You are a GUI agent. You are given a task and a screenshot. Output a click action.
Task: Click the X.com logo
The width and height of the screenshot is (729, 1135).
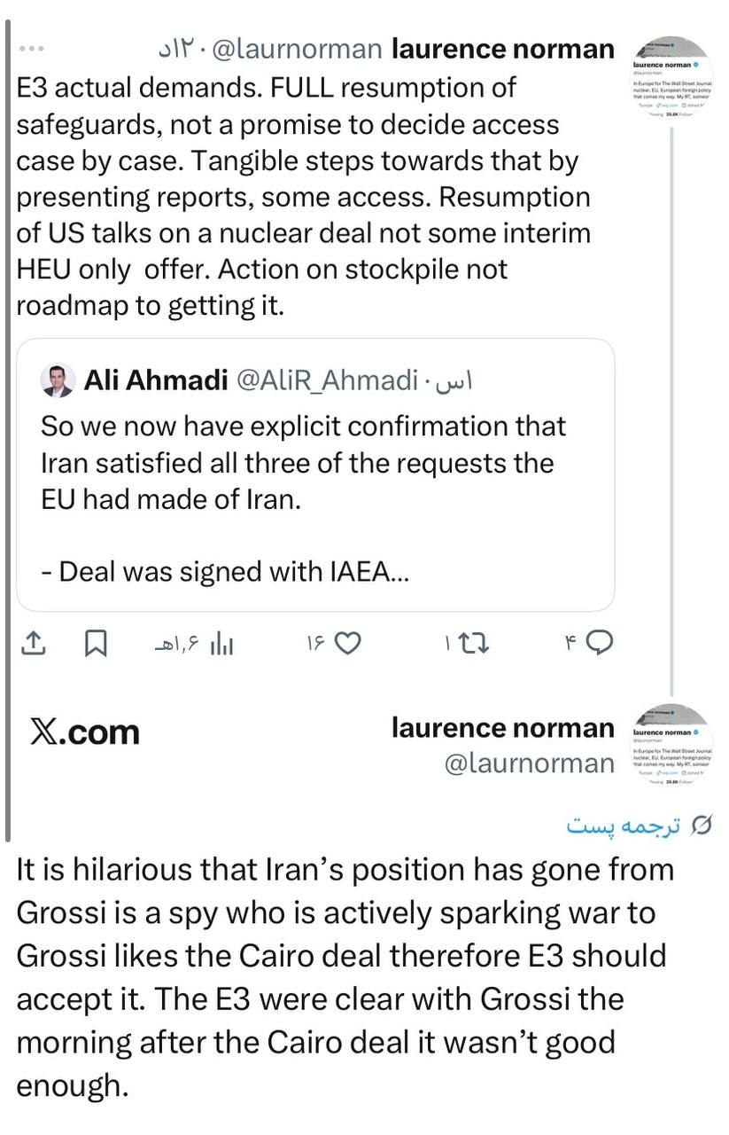pyautogui.click(x=85, y=732)
